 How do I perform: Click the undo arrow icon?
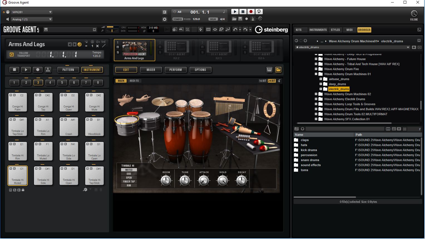235,29
